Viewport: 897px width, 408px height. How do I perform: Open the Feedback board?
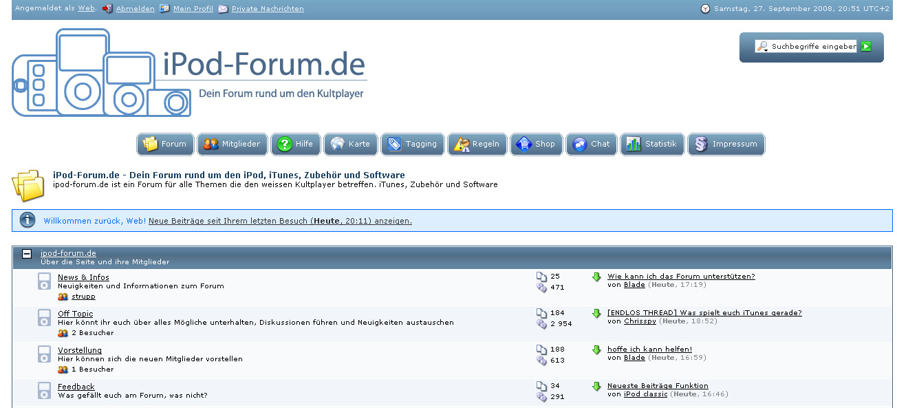(76, 387)
